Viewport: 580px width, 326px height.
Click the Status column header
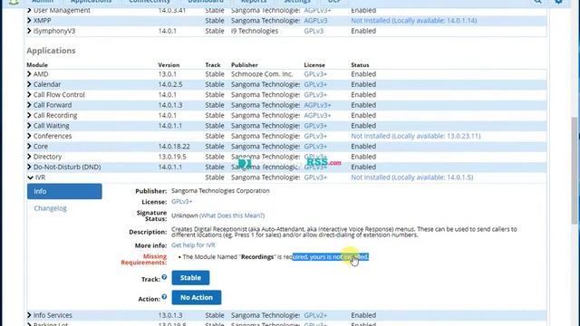click(x=360, y=65)
